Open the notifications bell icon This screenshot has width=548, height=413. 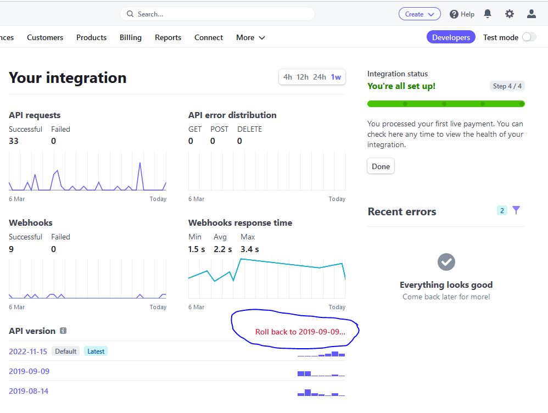pos(488,14)
